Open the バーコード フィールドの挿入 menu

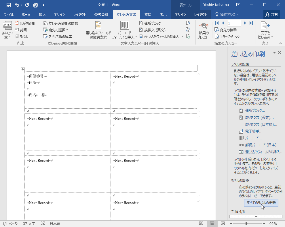click(124, 30)
